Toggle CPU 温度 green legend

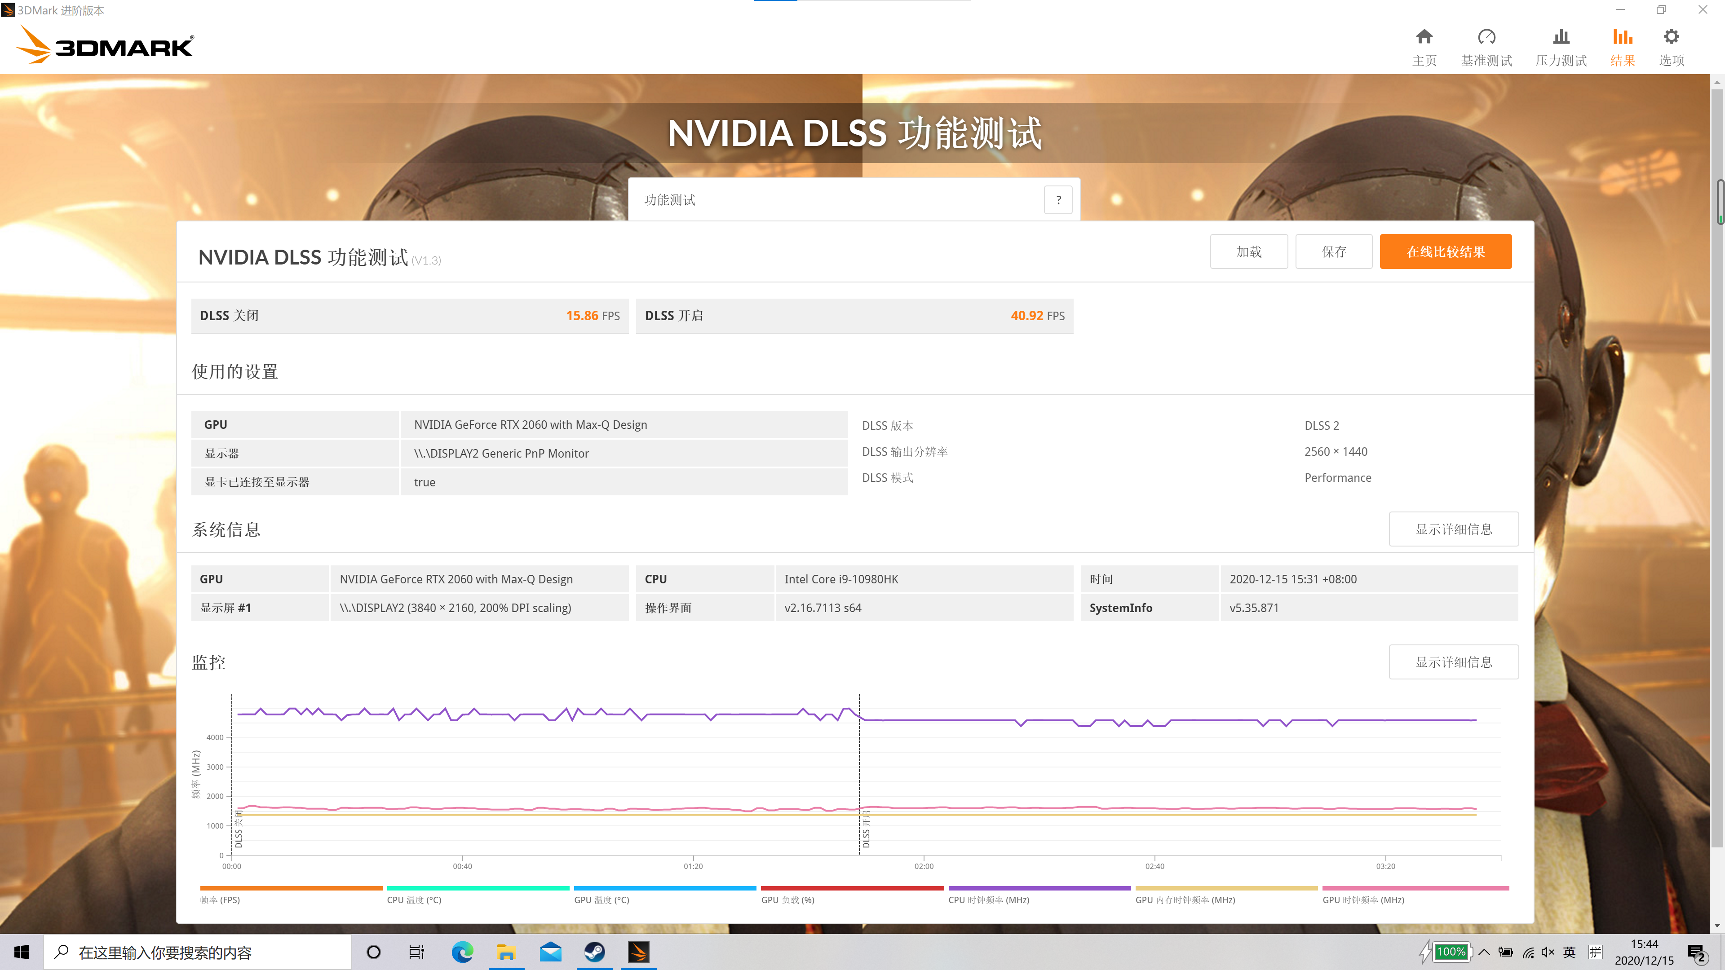[478, 895]
